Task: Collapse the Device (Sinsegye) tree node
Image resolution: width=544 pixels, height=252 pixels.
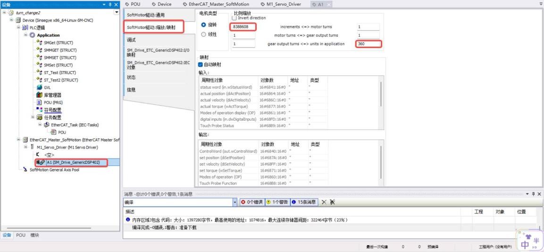Action: 11,20
